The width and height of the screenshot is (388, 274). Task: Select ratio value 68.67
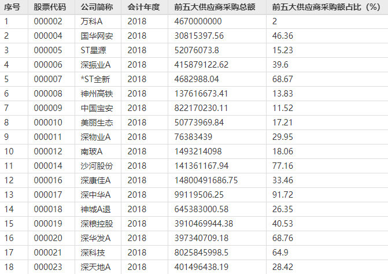click(x=283, y=79)
